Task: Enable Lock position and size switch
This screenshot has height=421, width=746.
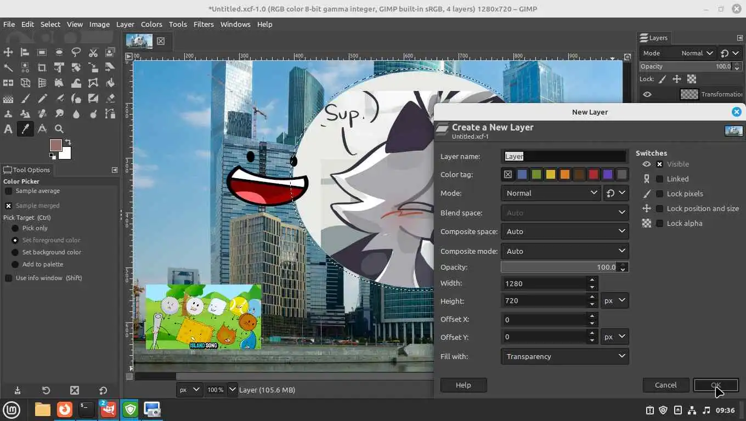Action: coord(660,208)
